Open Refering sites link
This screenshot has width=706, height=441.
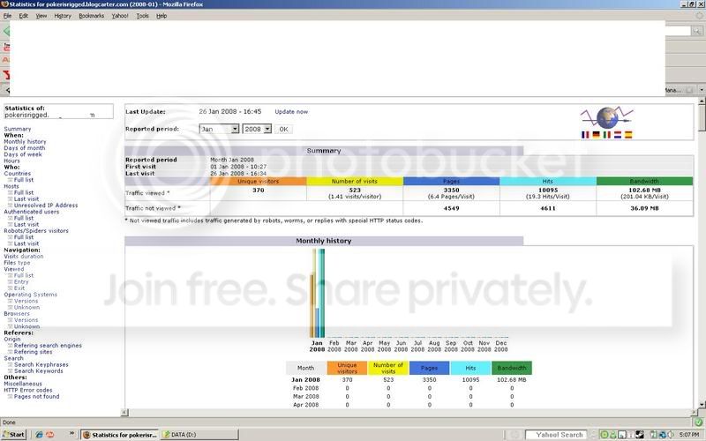(33, 352)
